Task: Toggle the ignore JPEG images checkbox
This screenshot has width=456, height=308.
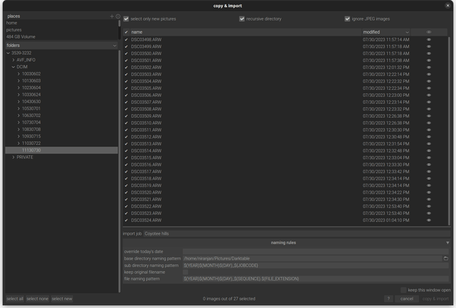Action: (x=348, y=19)
